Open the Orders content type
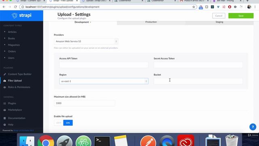This screenshot has height=146, width=259. click(12, 52)
